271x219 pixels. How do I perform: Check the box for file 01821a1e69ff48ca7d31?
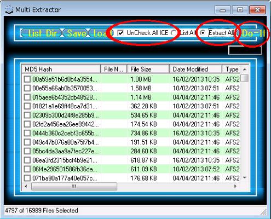(x=27, y=106)
